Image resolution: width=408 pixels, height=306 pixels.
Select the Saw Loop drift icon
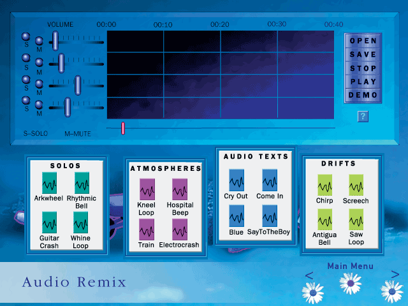(x=356, y=221)
